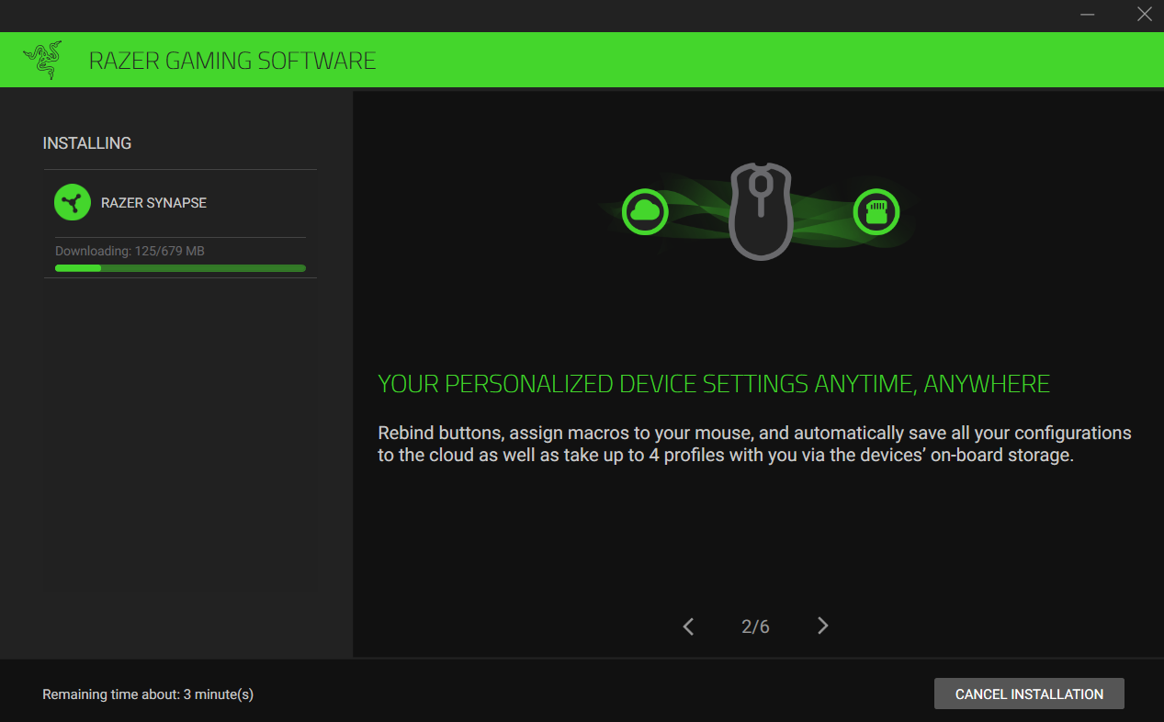Click the RAZER SYNAPSE label
The height and width of the screenshot is (722, 1164).
pyautogui.click(x=153, y=203)
